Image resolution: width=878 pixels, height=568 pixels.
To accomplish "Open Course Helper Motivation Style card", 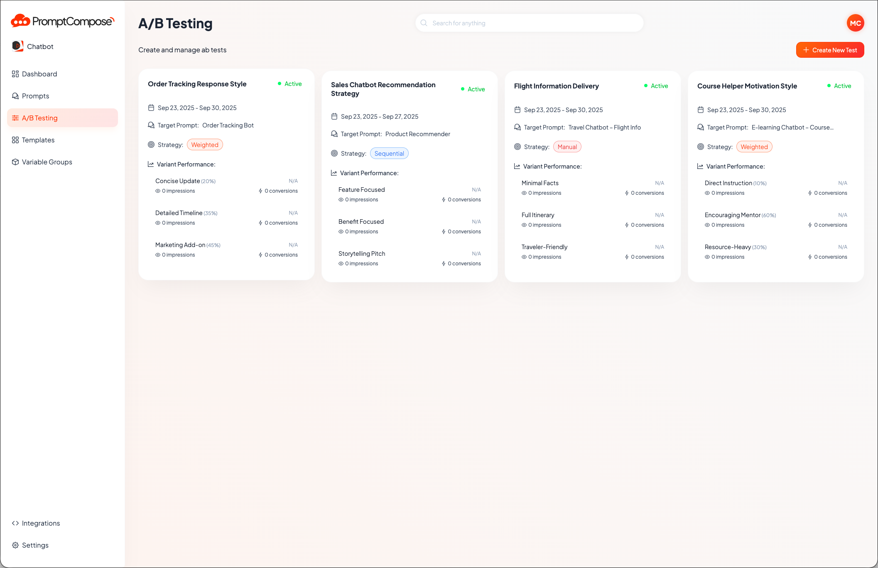I will coord(747,86).
